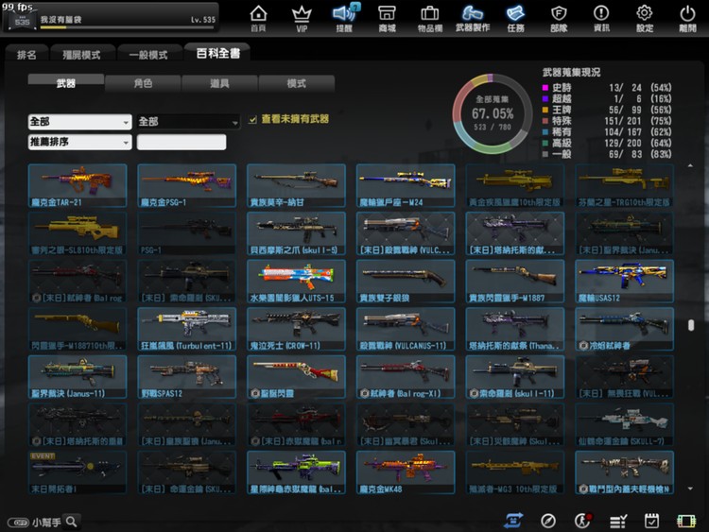Open 武器製作 weapon crafting icon
The image size is (709, 532).
(x=474, y=16)
